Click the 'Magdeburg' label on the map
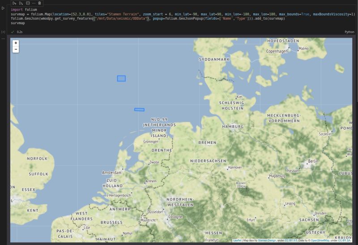Screen dimensions: 358x245 pyautogui.click(x=277, y=176)
